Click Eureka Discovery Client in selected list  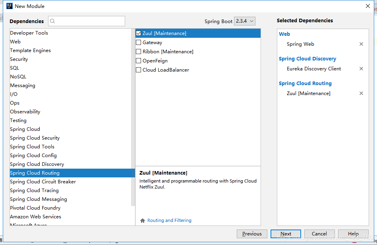click(x=314, y=69)
